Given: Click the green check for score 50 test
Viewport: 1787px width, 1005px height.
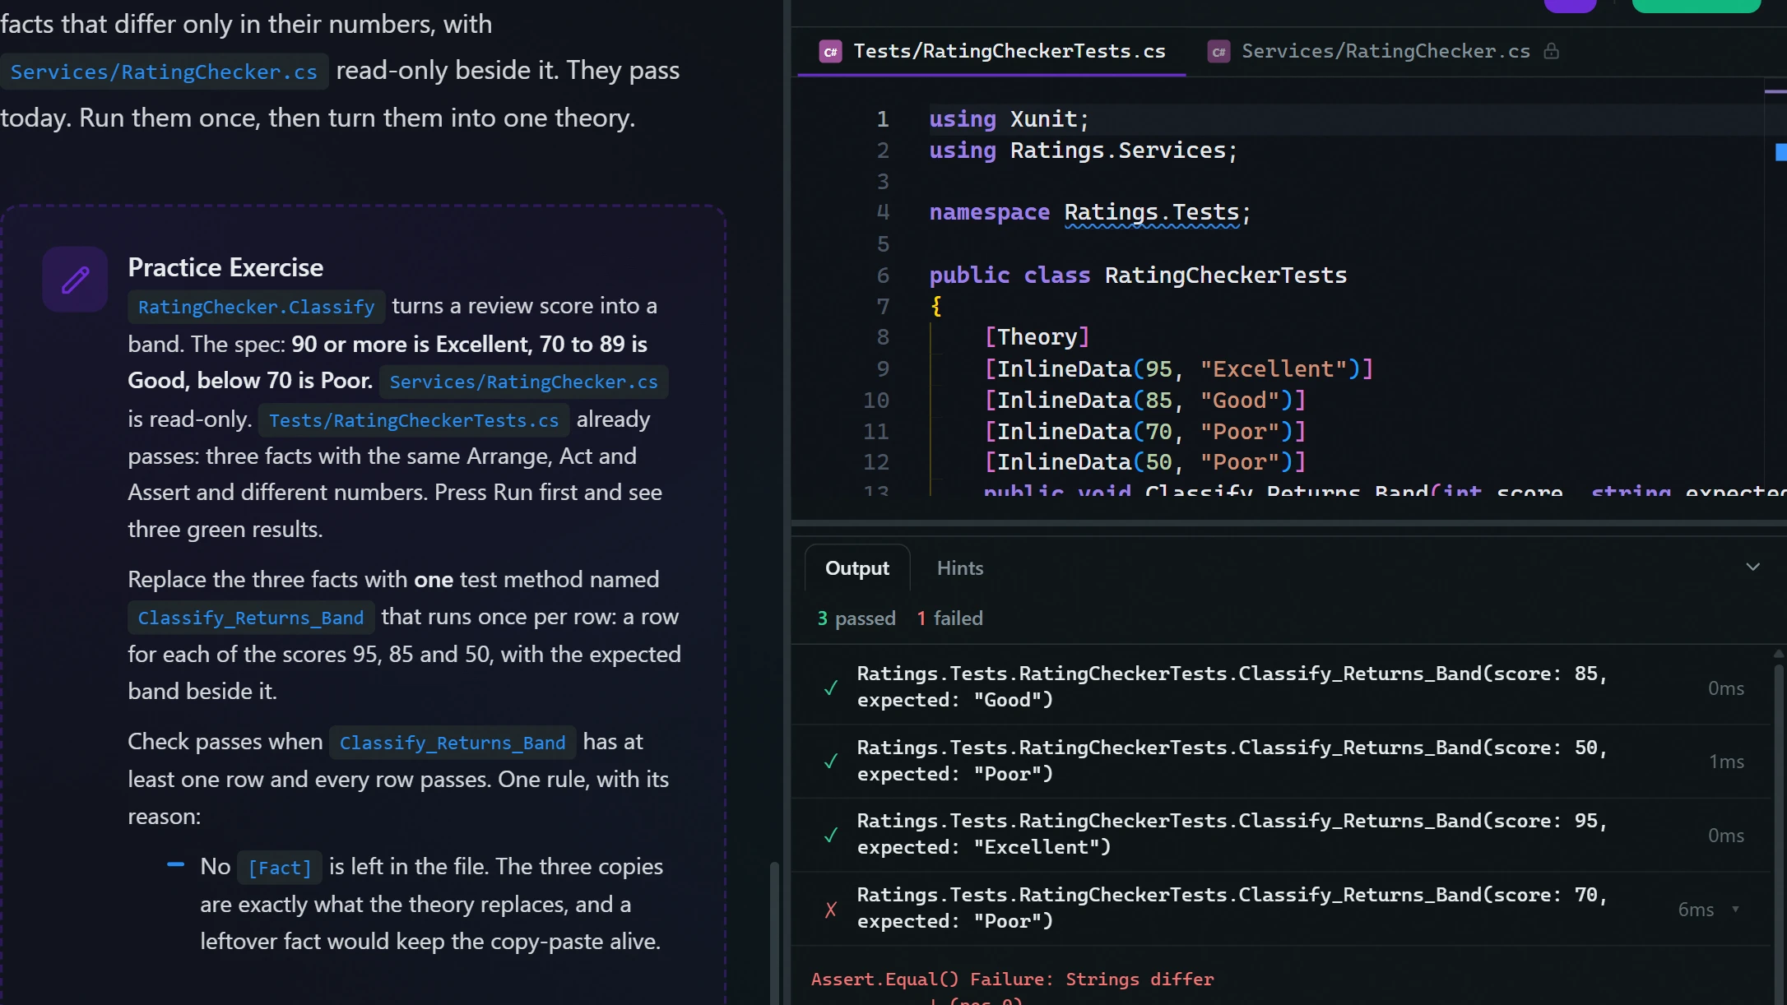Looking at the screenshot, I should [x=831, y=761].
